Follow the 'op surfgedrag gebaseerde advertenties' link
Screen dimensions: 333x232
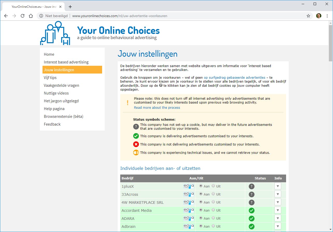[x=235, y=77]
